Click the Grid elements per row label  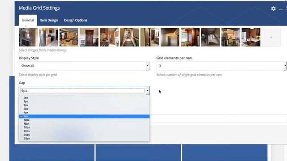click(174, 58)
